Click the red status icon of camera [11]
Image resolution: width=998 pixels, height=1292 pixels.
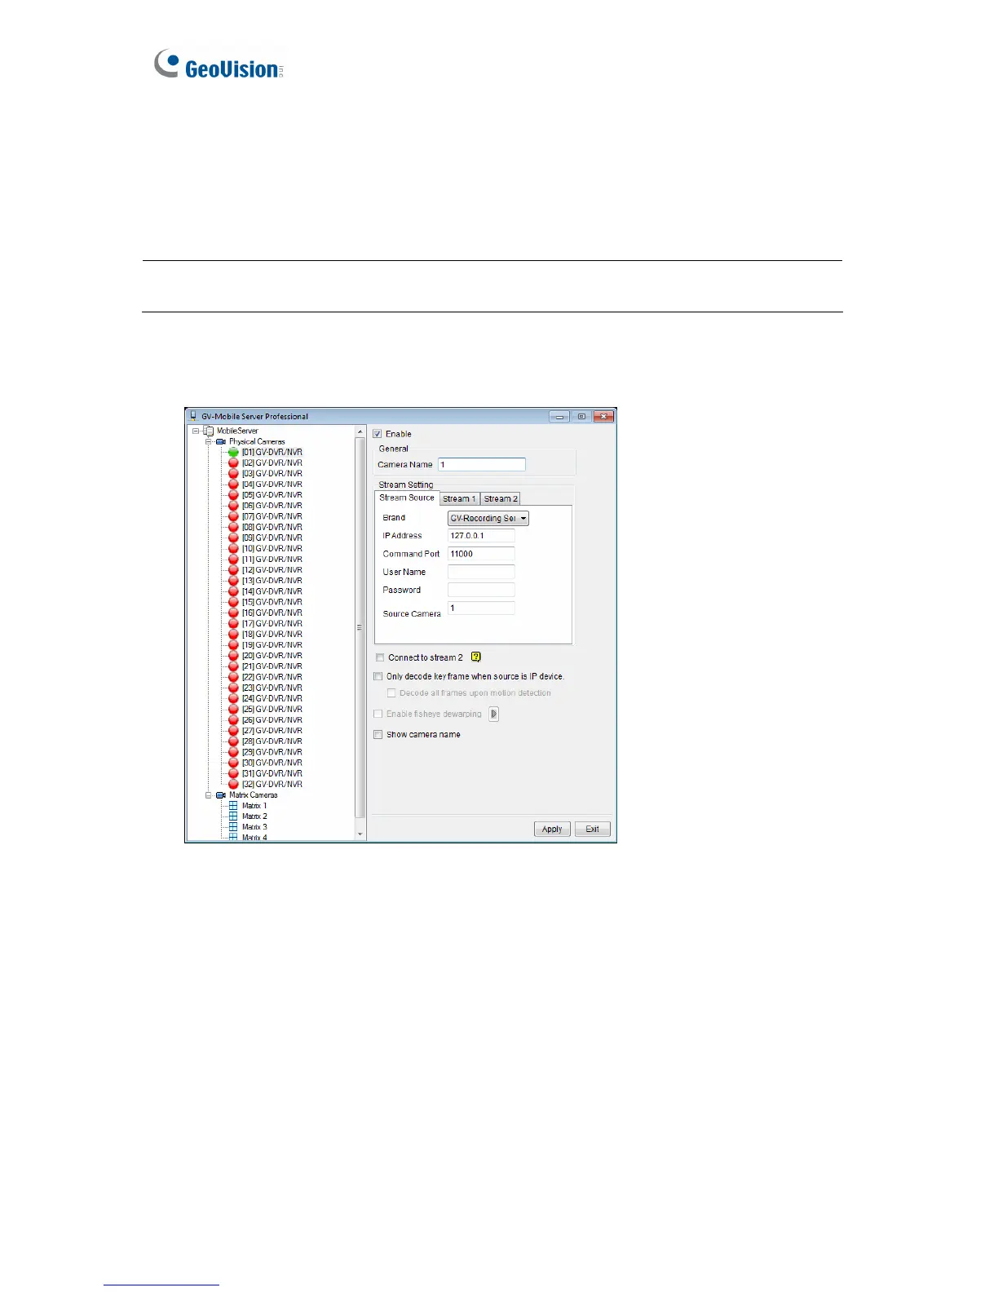[233, 560]
